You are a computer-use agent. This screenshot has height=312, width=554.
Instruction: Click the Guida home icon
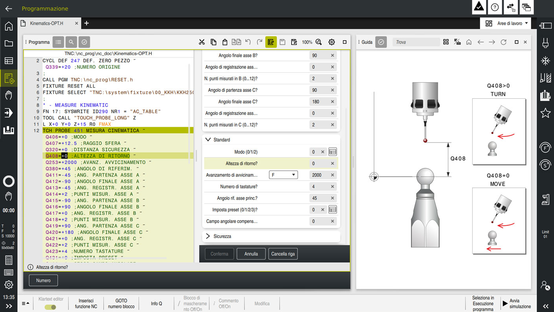tap(469, 42)
